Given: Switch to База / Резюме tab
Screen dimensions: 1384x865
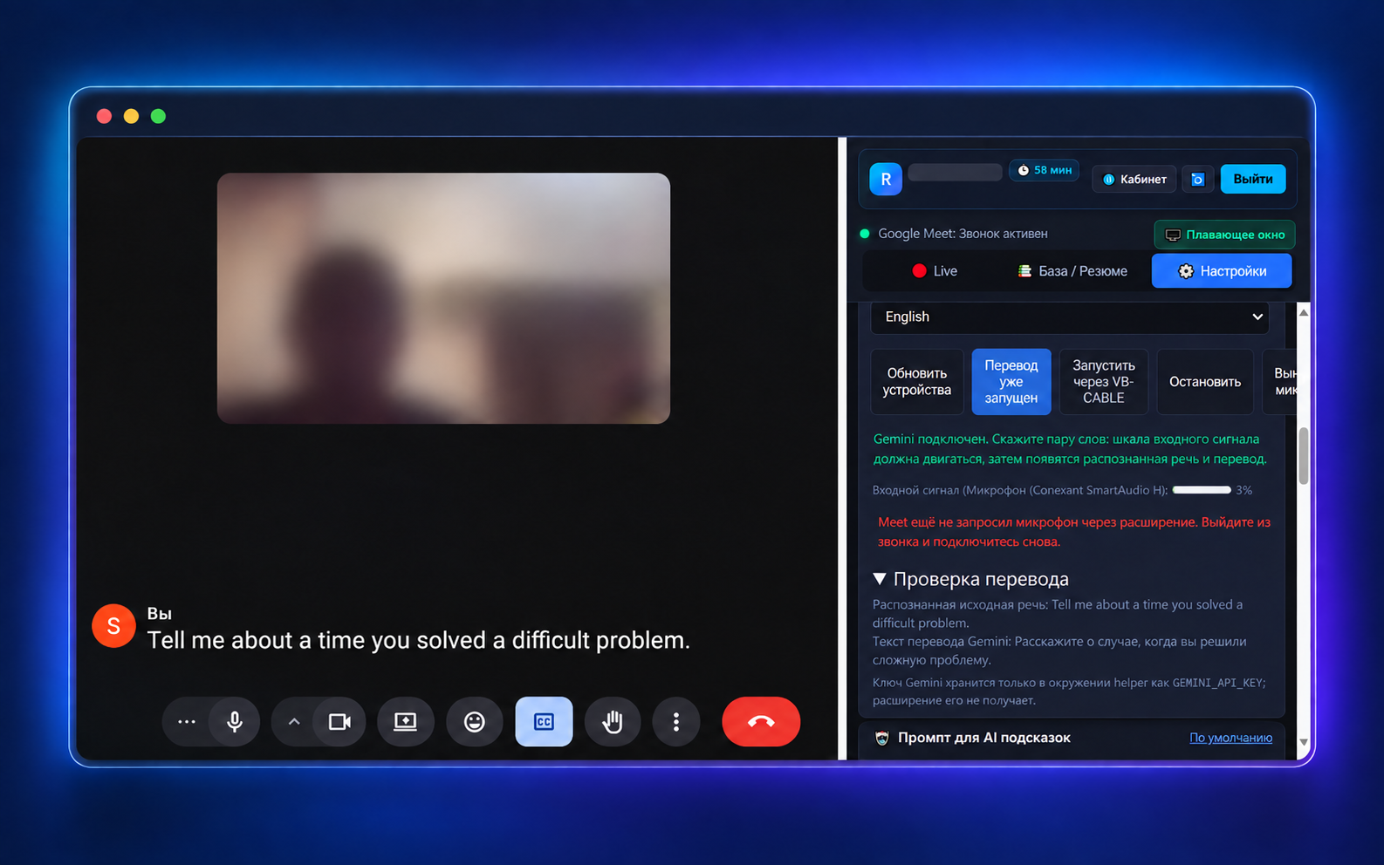Looking at the screenshot, I should tap(1072, 271).
